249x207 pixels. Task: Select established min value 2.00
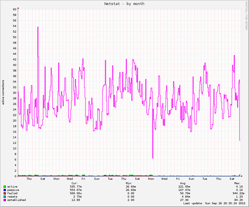[131, 200]
